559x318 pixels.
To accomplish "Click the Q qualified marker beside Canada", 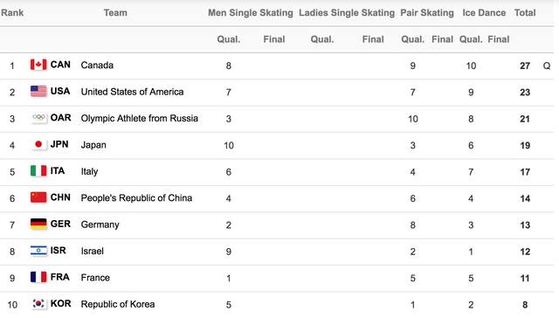I will pos(547,66).
